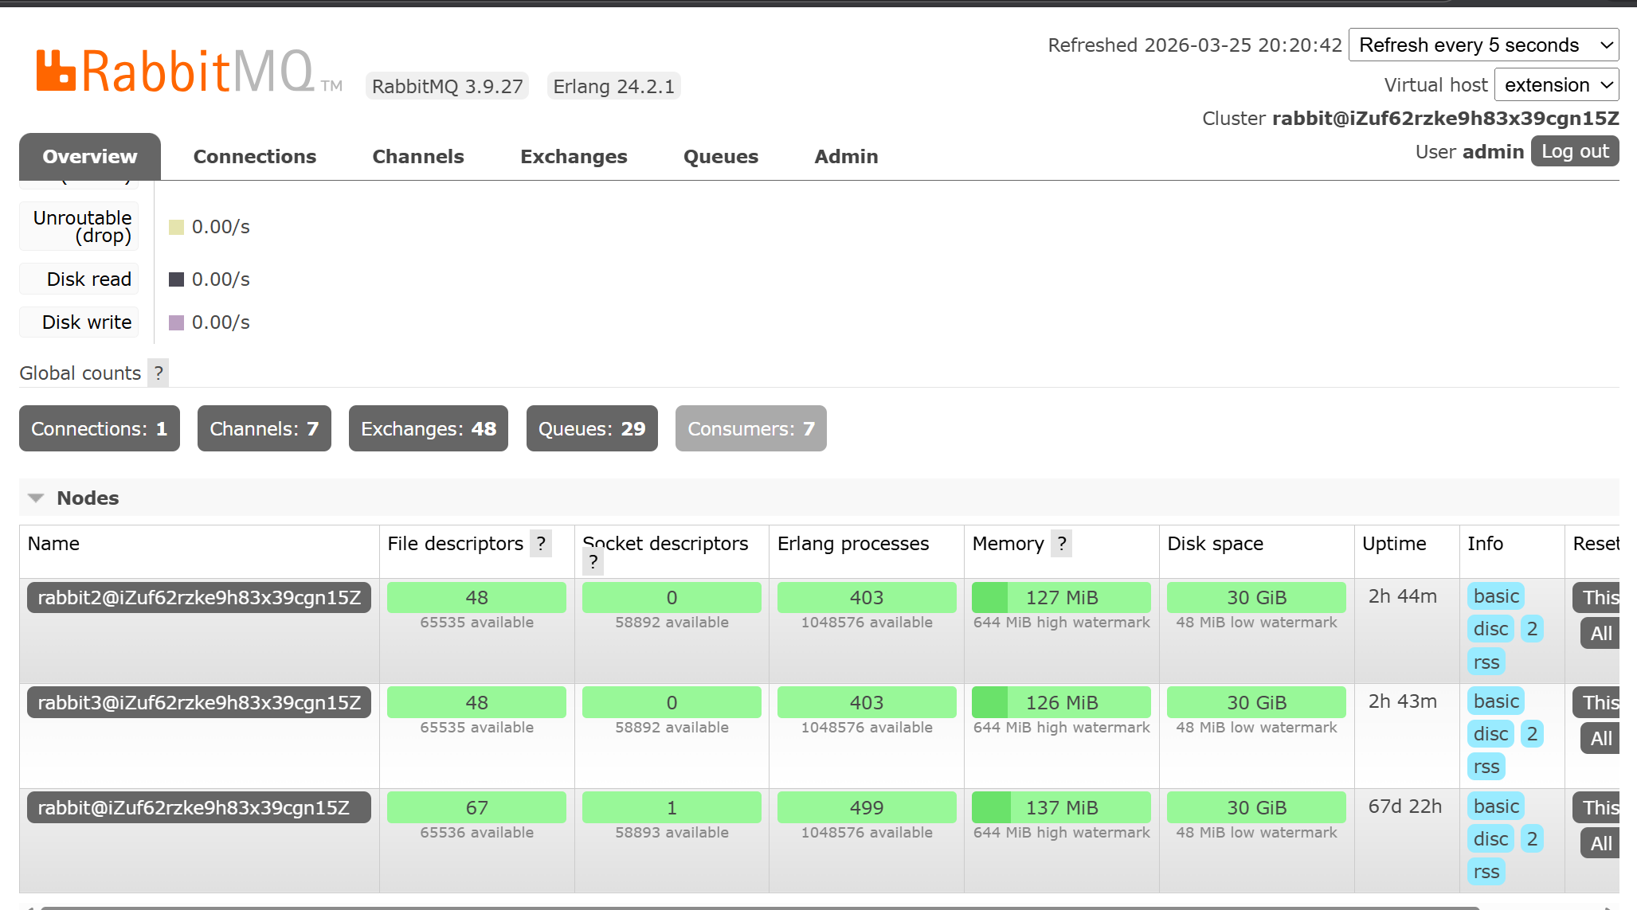
Task: Click the Disk write color swatch
Action: pyautogui.click(x=177, y=322)
